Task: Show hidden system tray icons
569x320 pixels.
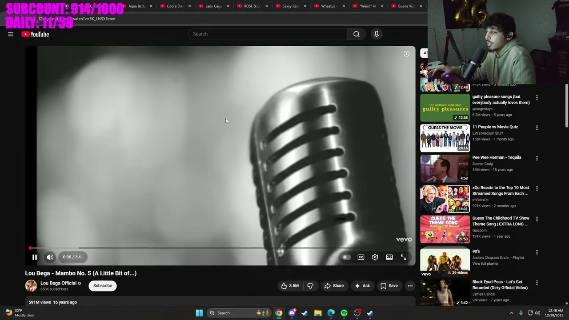Action: click(511, 313)
